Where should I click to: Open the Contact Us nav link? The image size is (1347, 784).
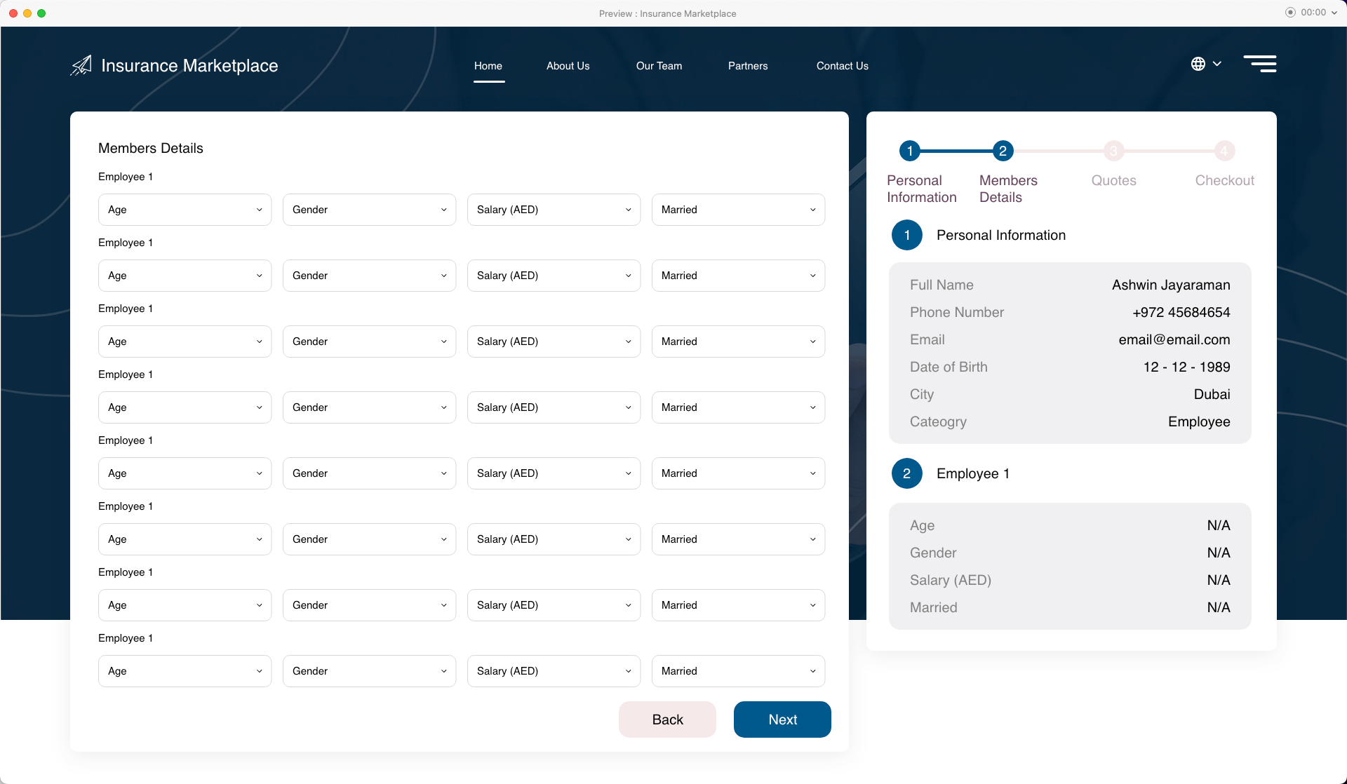click(x=842, y=66)
